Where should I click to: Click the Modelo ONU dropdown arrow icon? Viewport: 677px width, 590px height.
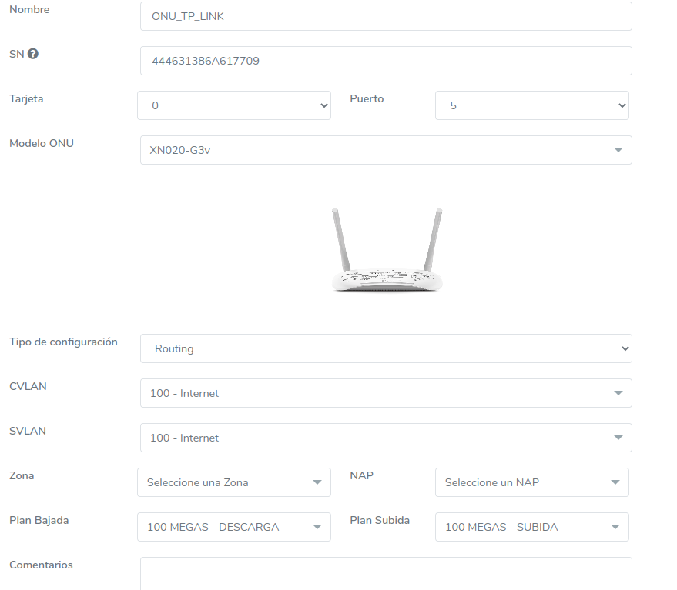click(618, 150)
